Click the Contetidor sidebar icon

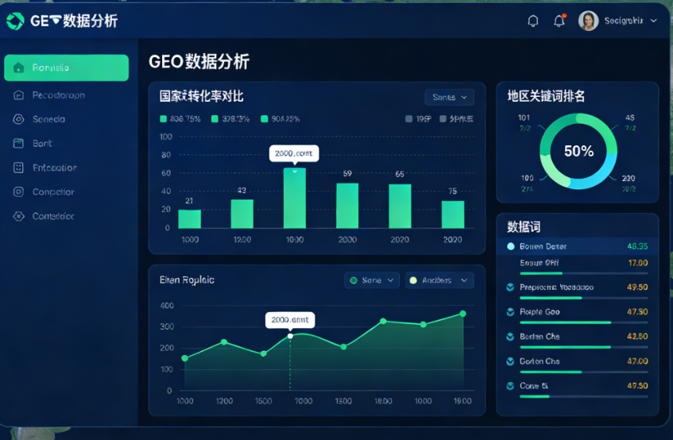18,216
